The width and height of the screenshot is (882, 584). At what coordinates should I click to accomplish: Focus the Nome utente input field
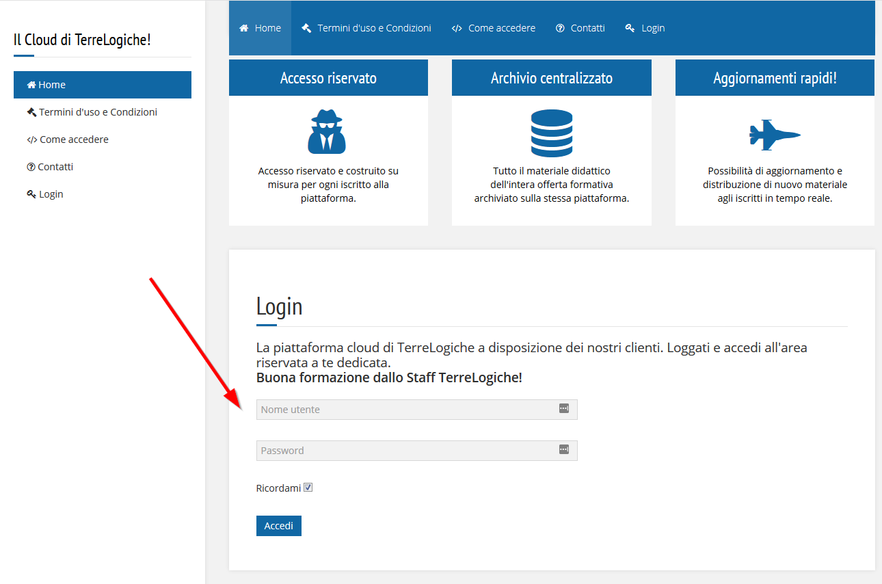click(x=417, y=410)
